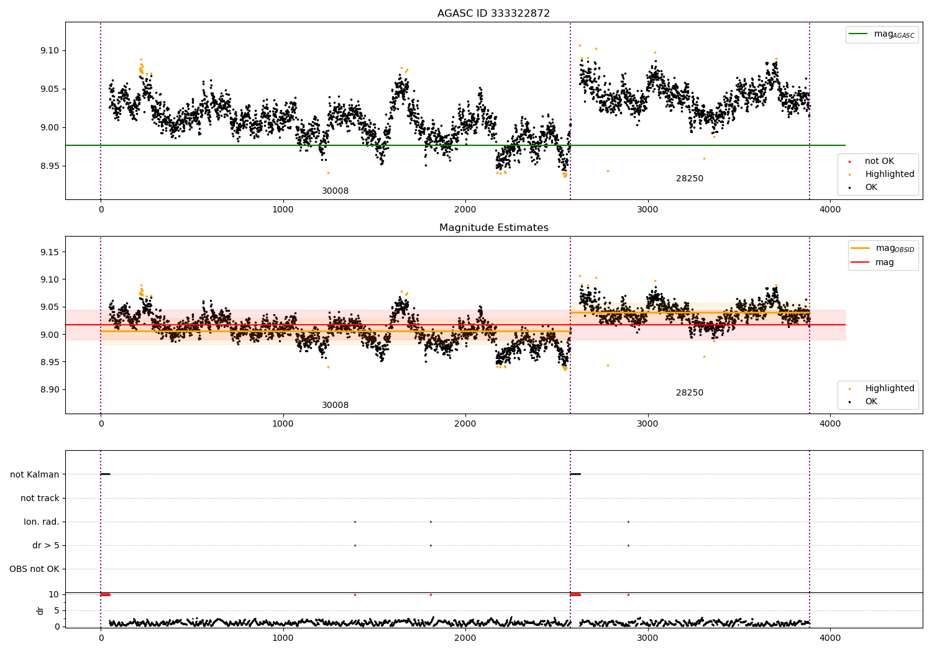Click the 9.10 y-tick in Magnitude Estimates plot

coord(48,279)
